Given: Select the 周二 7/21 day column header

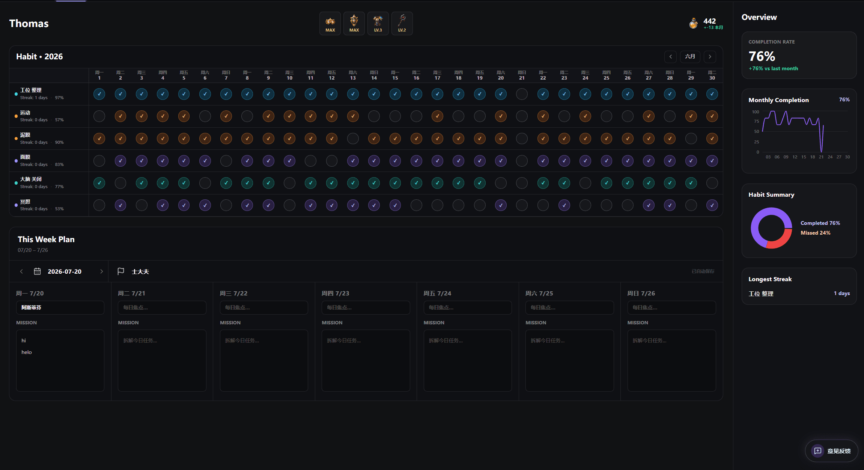Looking at the screenshot, I should click(132, 293).
